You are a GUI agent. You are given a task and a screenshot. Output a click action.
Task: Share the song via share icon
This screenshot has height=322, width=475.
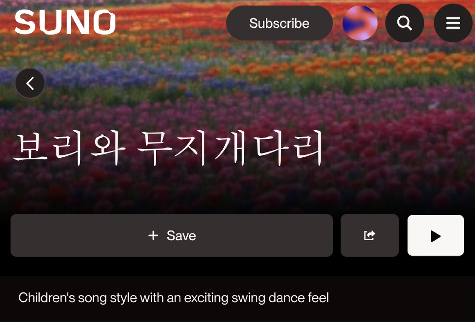370,235
